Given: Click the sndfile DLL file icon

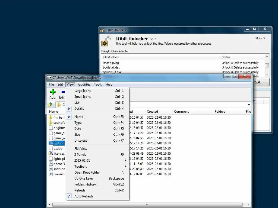Looking at the screenshot, I should (51, 169).
